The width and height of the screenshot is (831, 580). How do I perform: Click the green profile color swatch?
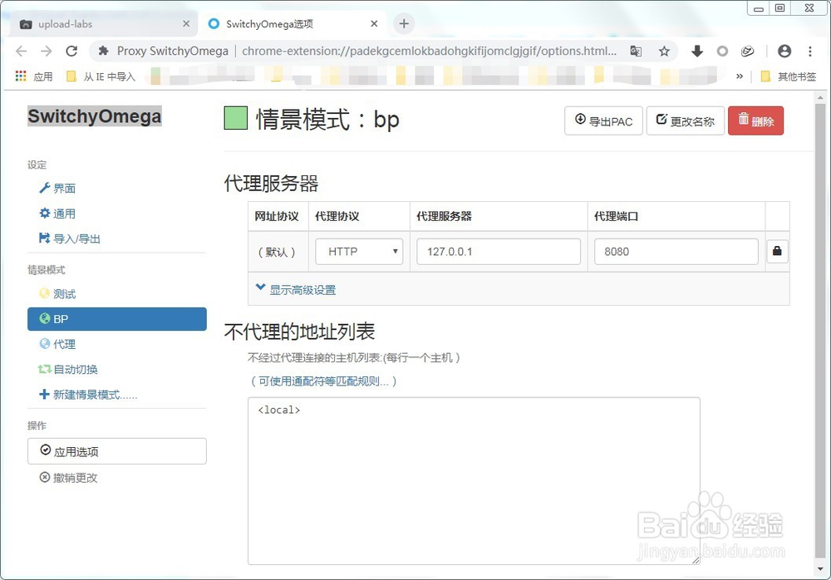(236, 118)
